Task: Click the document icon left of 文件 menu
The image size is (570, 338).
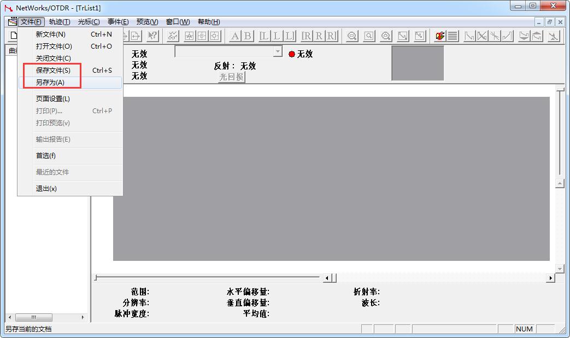Action: click(x=13, y=22)
